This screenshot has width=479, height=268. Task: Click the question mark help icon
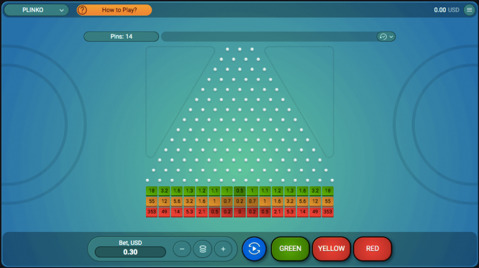click(82, 10)
